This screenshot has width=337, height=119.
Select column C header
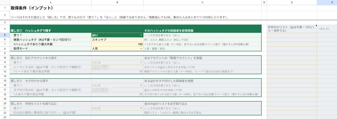tap(202, 2)
